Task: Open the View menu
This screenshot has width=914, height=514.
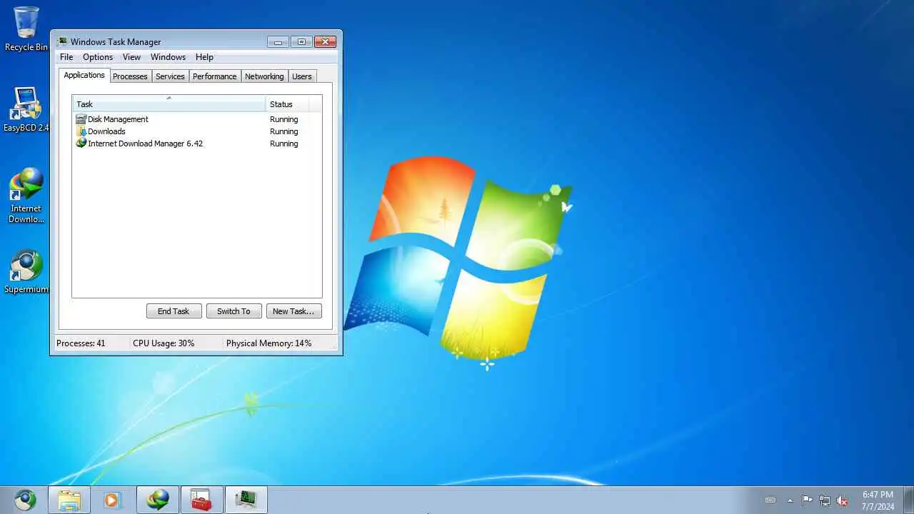Action: [131, 57]
